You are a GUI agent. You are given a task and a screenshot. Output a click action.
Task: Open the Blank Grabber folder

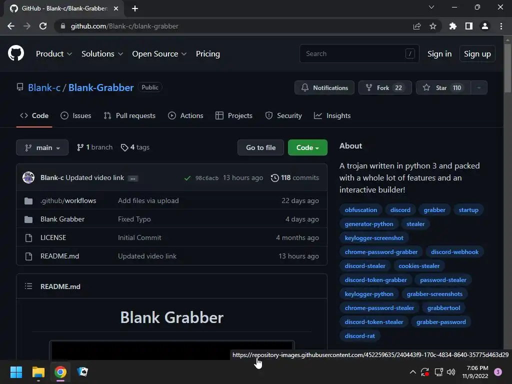pos(62,219)
